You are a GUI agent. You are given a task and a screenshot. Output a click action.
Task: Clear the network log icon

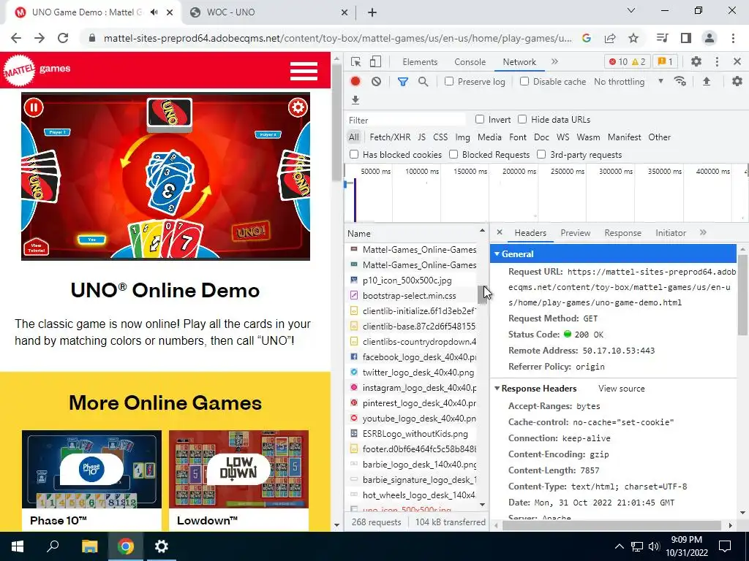click(x=377, y=82)
